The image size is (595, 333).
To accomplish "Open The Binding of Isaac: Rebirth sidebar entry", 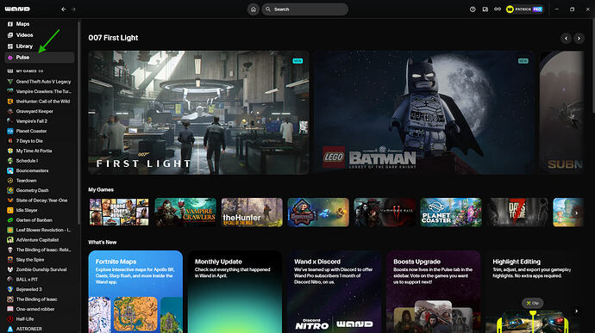I will [40, 250].
